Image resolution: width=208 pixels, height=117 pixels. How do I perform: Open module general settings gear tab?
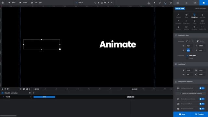point(178,3)
